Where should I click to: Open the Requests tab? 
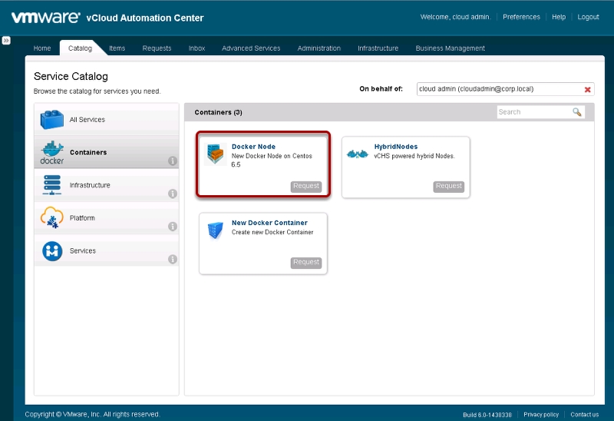coord(157,48)
